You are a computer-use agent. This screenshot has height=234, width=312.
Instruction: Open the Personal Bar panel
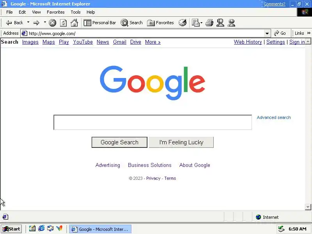[100, 23]
